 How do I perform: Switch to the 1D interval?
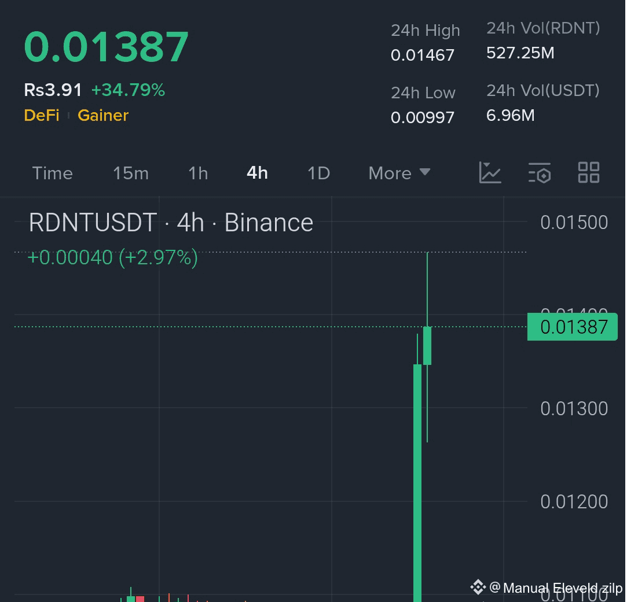(318, 173)
